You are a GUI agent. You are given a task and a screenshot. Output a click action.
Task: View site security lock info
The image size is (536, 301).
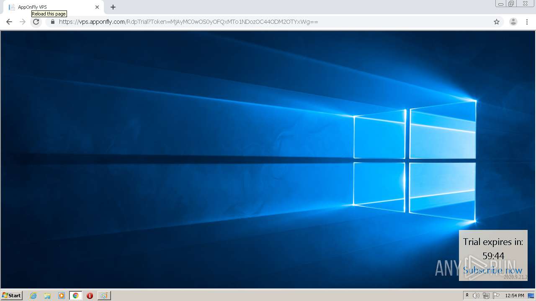[53, 22]
